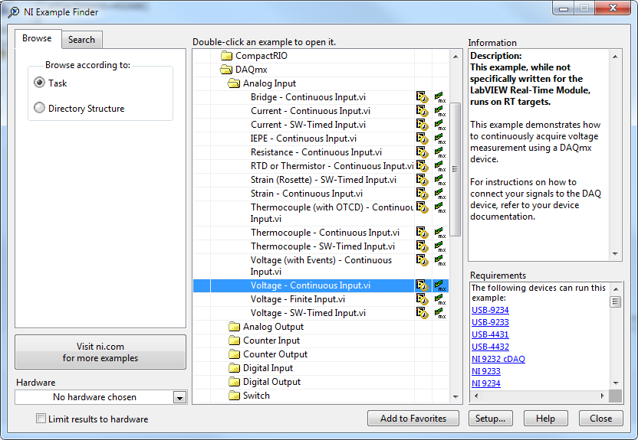This screenshot has height=440, width=638.
Task: Click the CompactRIO folder icon
Action: pyautogui.click(x=227, y=56)
